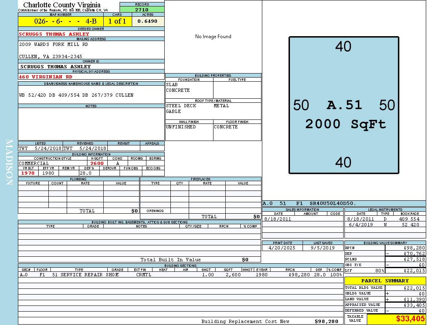Click the MADISON sidebar label
The height and width of the screenshot is (325, 427).
point(9,162)
